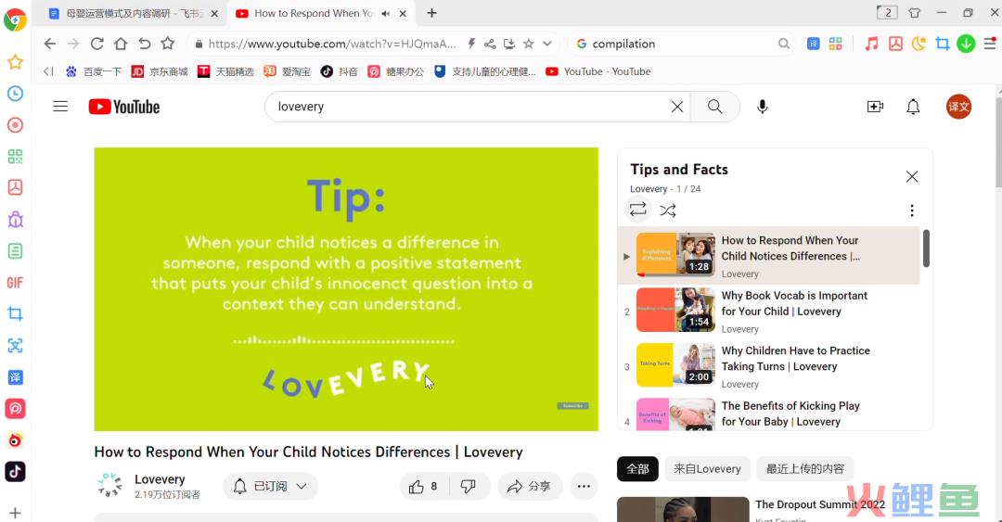The width and height of the screenshot is (1002, 522).
Task: Select the 最近上传的内容 filter chip
Action: (x=804, y=469)
